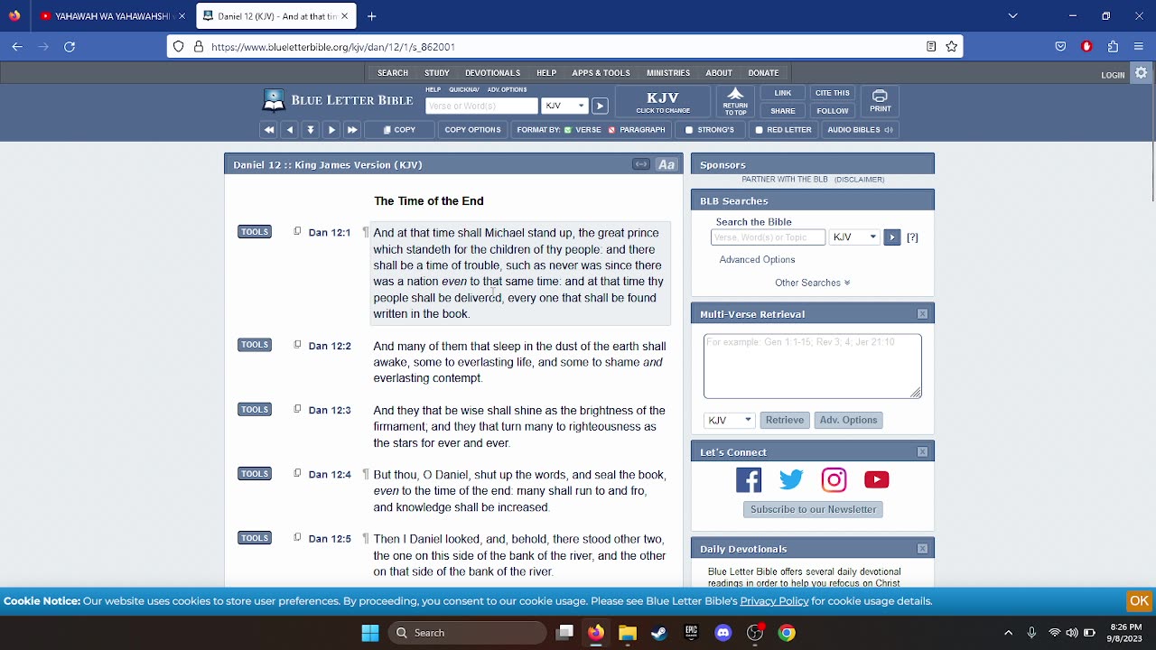Toggle the Strong's checkbox
Image resolution: width=1156 pixels, height=650 pixels.
[689, 130]
